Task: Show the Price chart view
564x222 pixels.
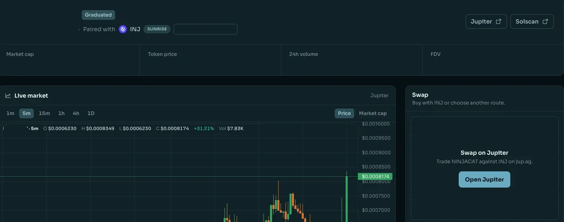Action: click(344, 113)
